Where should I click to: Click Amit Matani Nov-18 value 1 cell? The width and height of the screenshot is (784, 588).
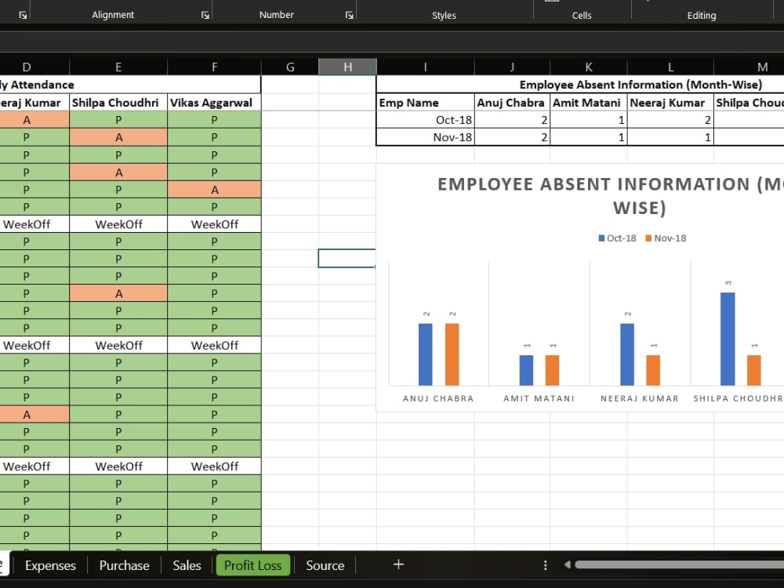589,137
